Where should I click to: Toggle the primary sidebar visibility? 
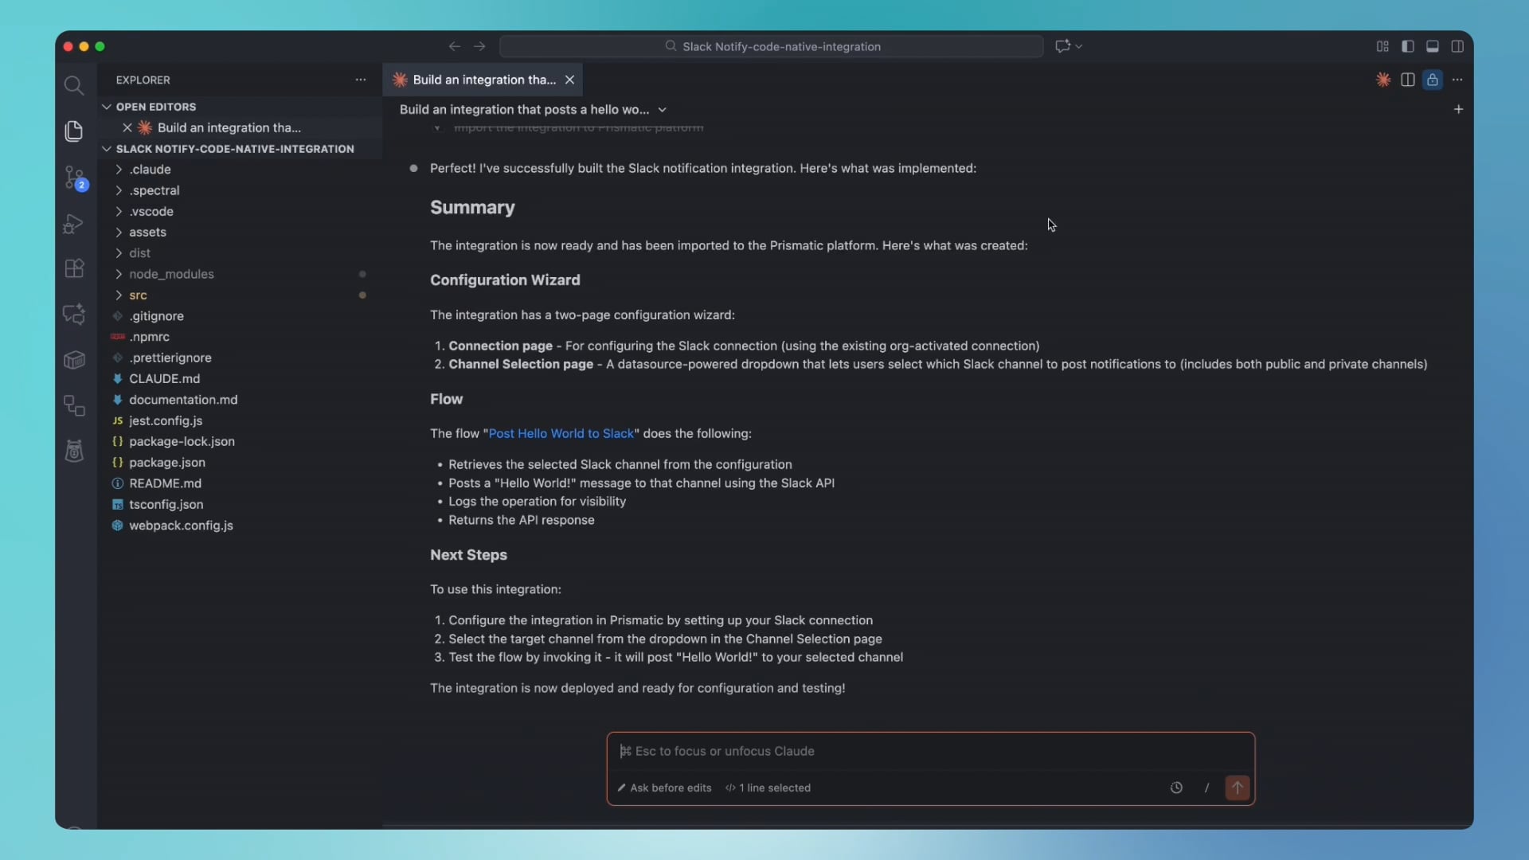tap(1408, 46)
